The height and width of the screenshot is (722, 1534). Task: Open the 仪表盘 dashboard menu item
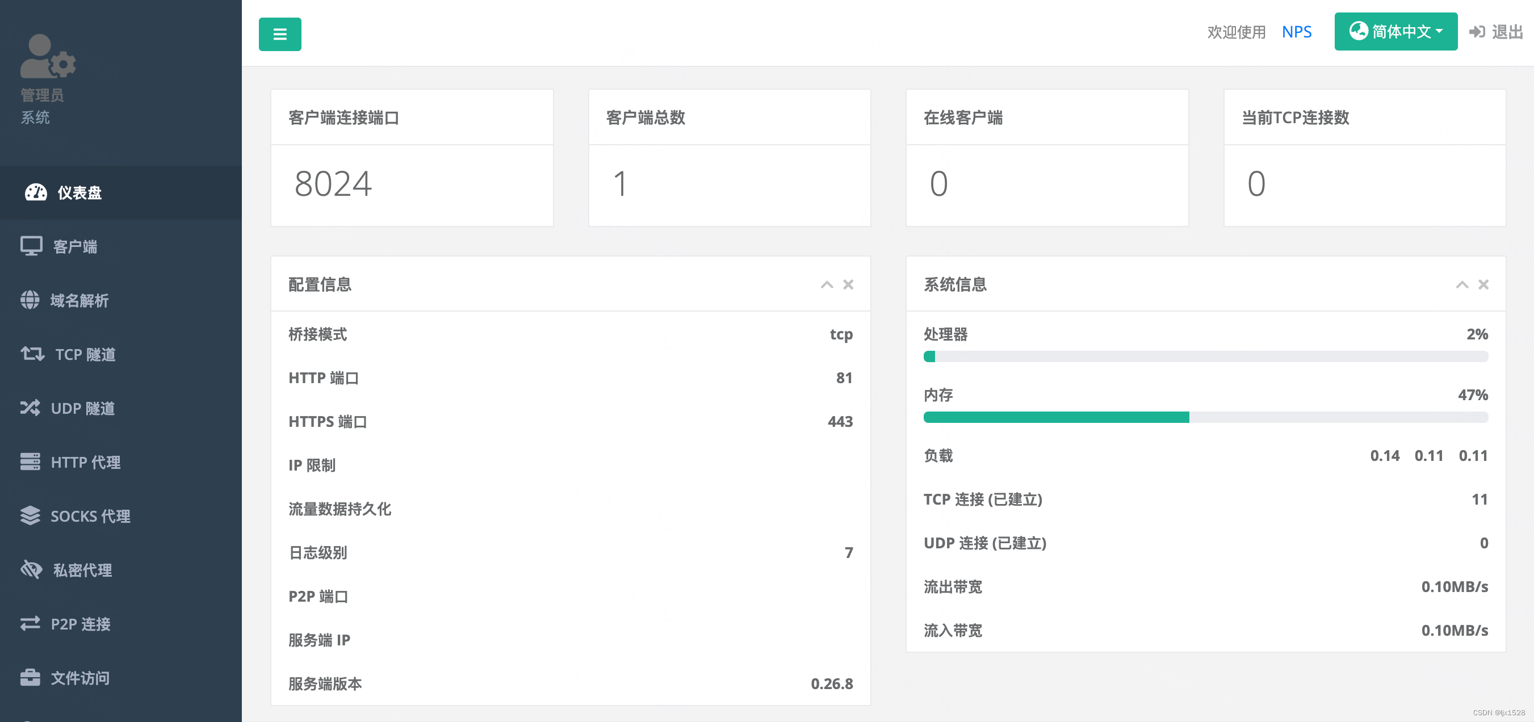pyautogui.click(x=121, y=192)
